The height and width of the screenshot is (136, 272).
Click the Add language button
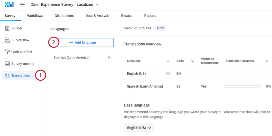point(82,43)
